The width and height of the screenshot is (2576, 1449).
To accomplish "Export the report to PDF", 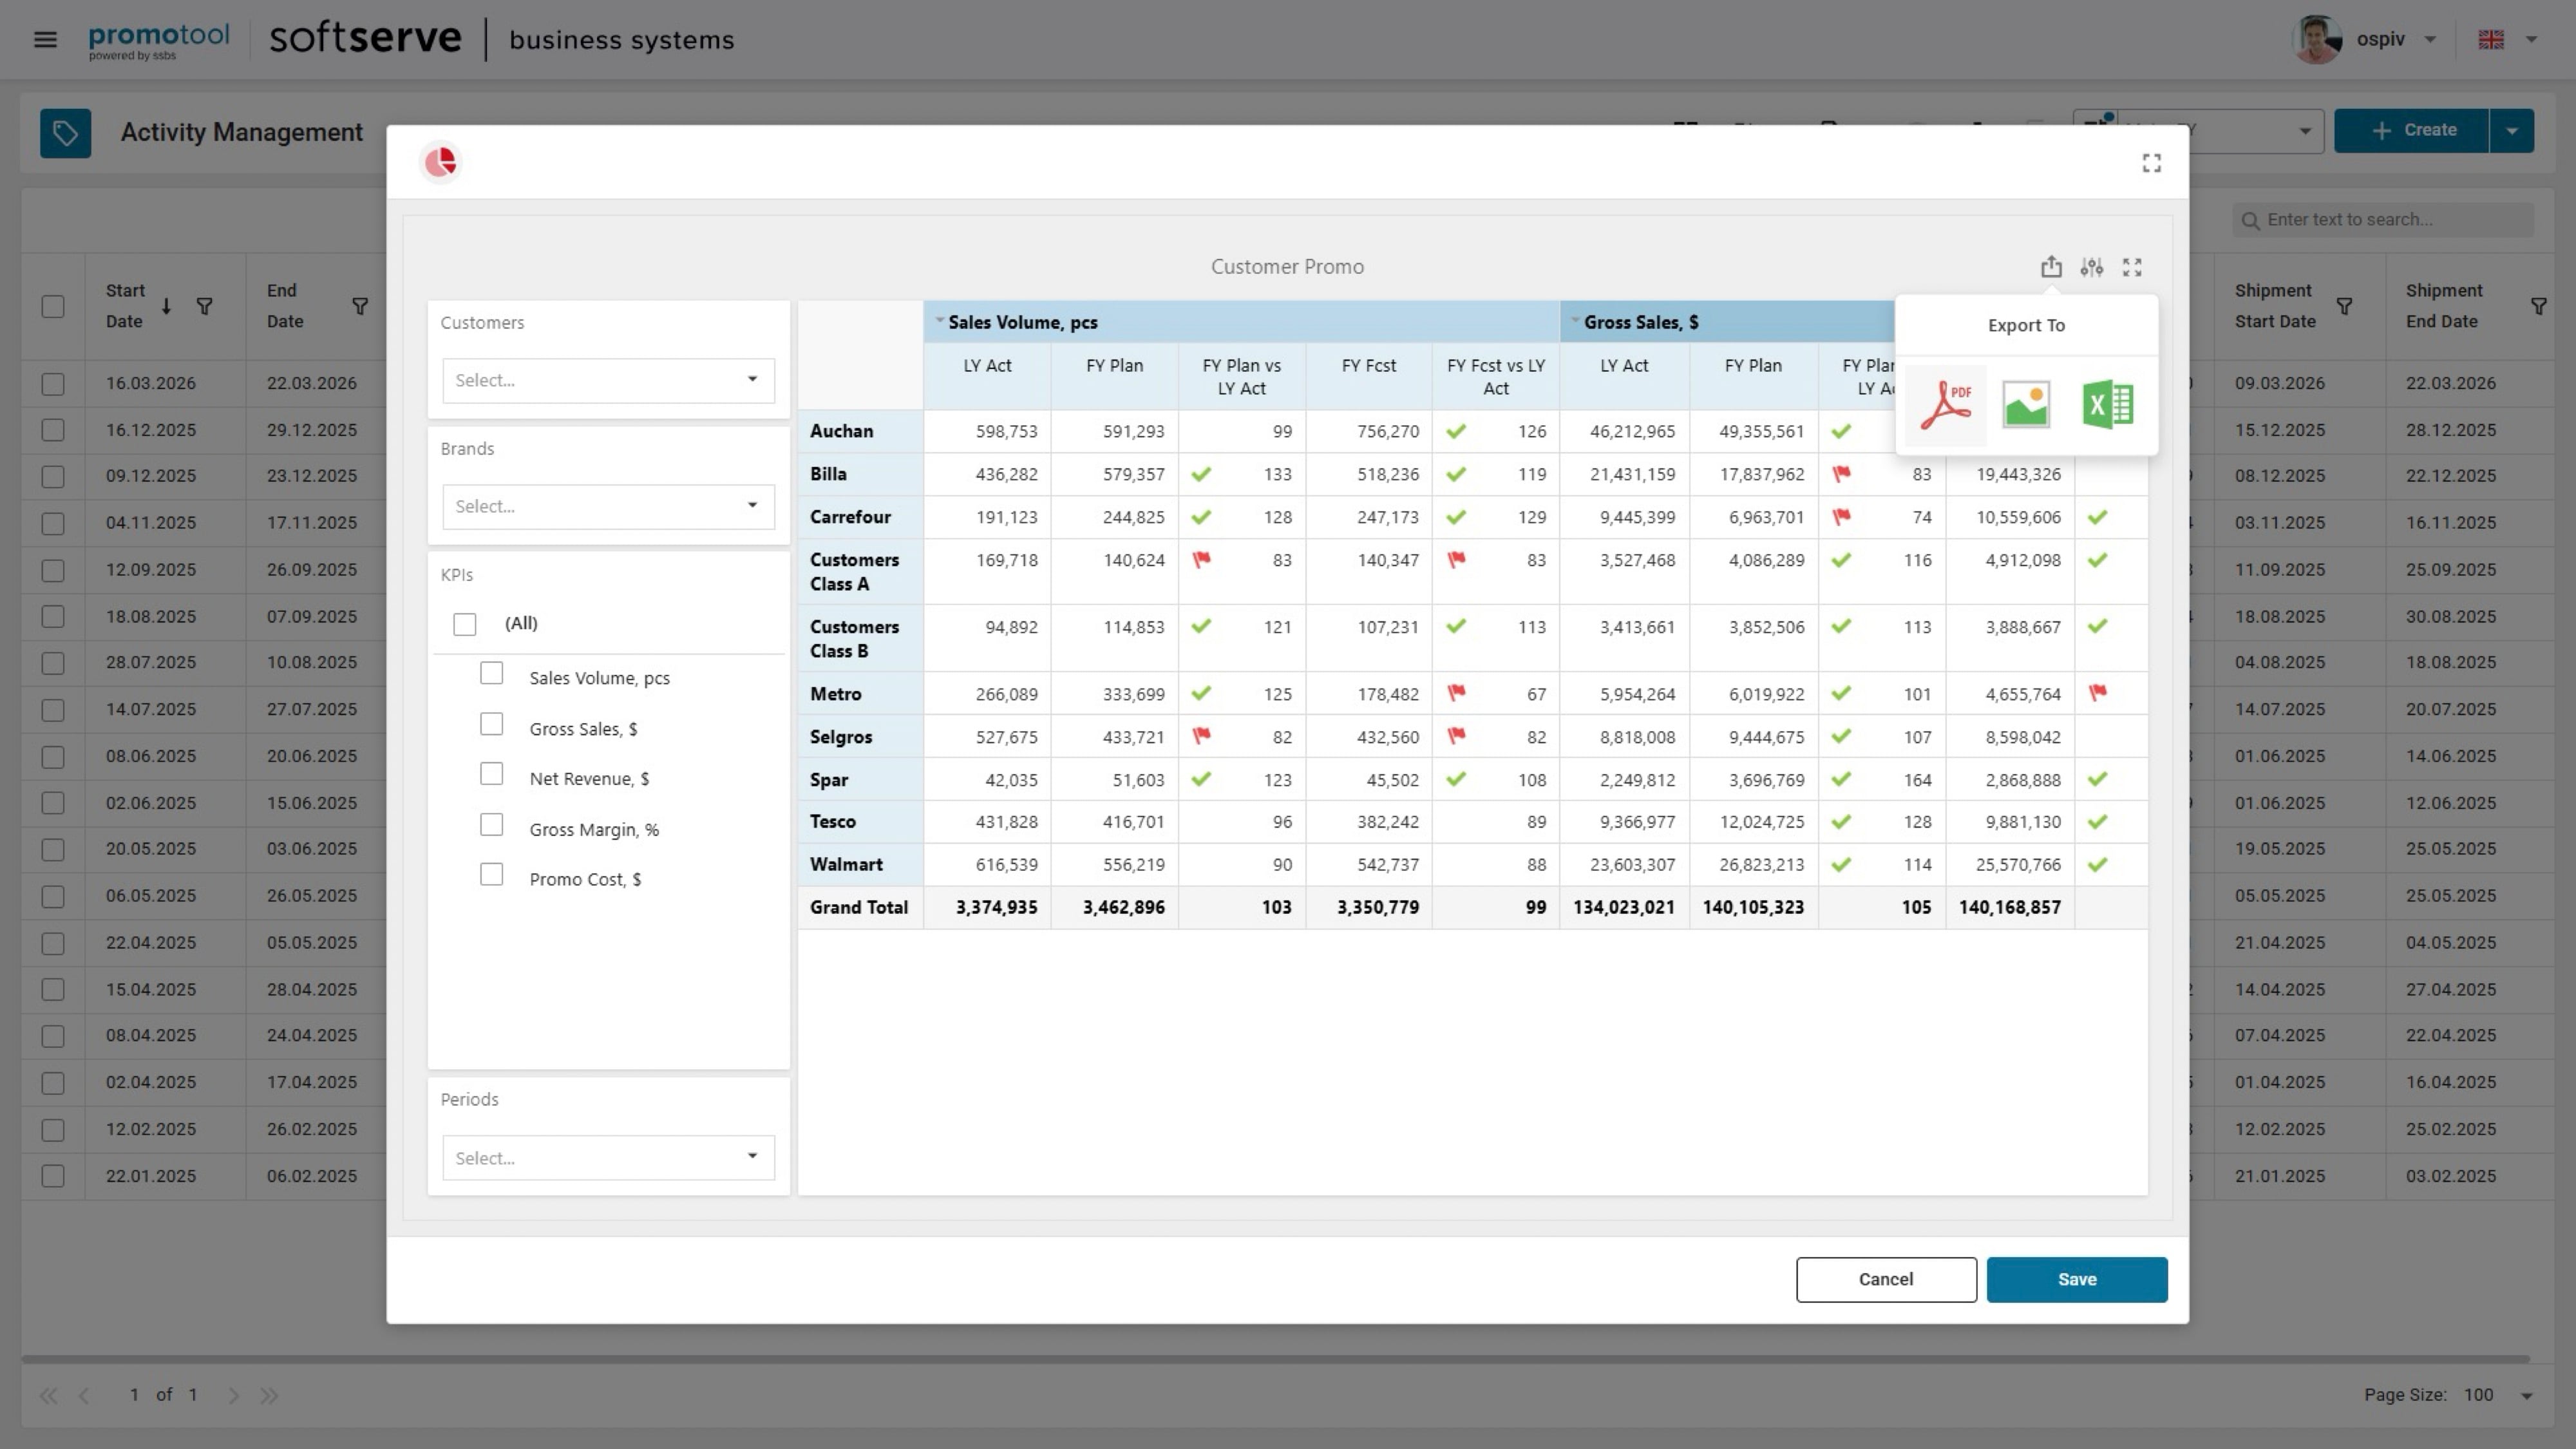I will coord(1945,405).
